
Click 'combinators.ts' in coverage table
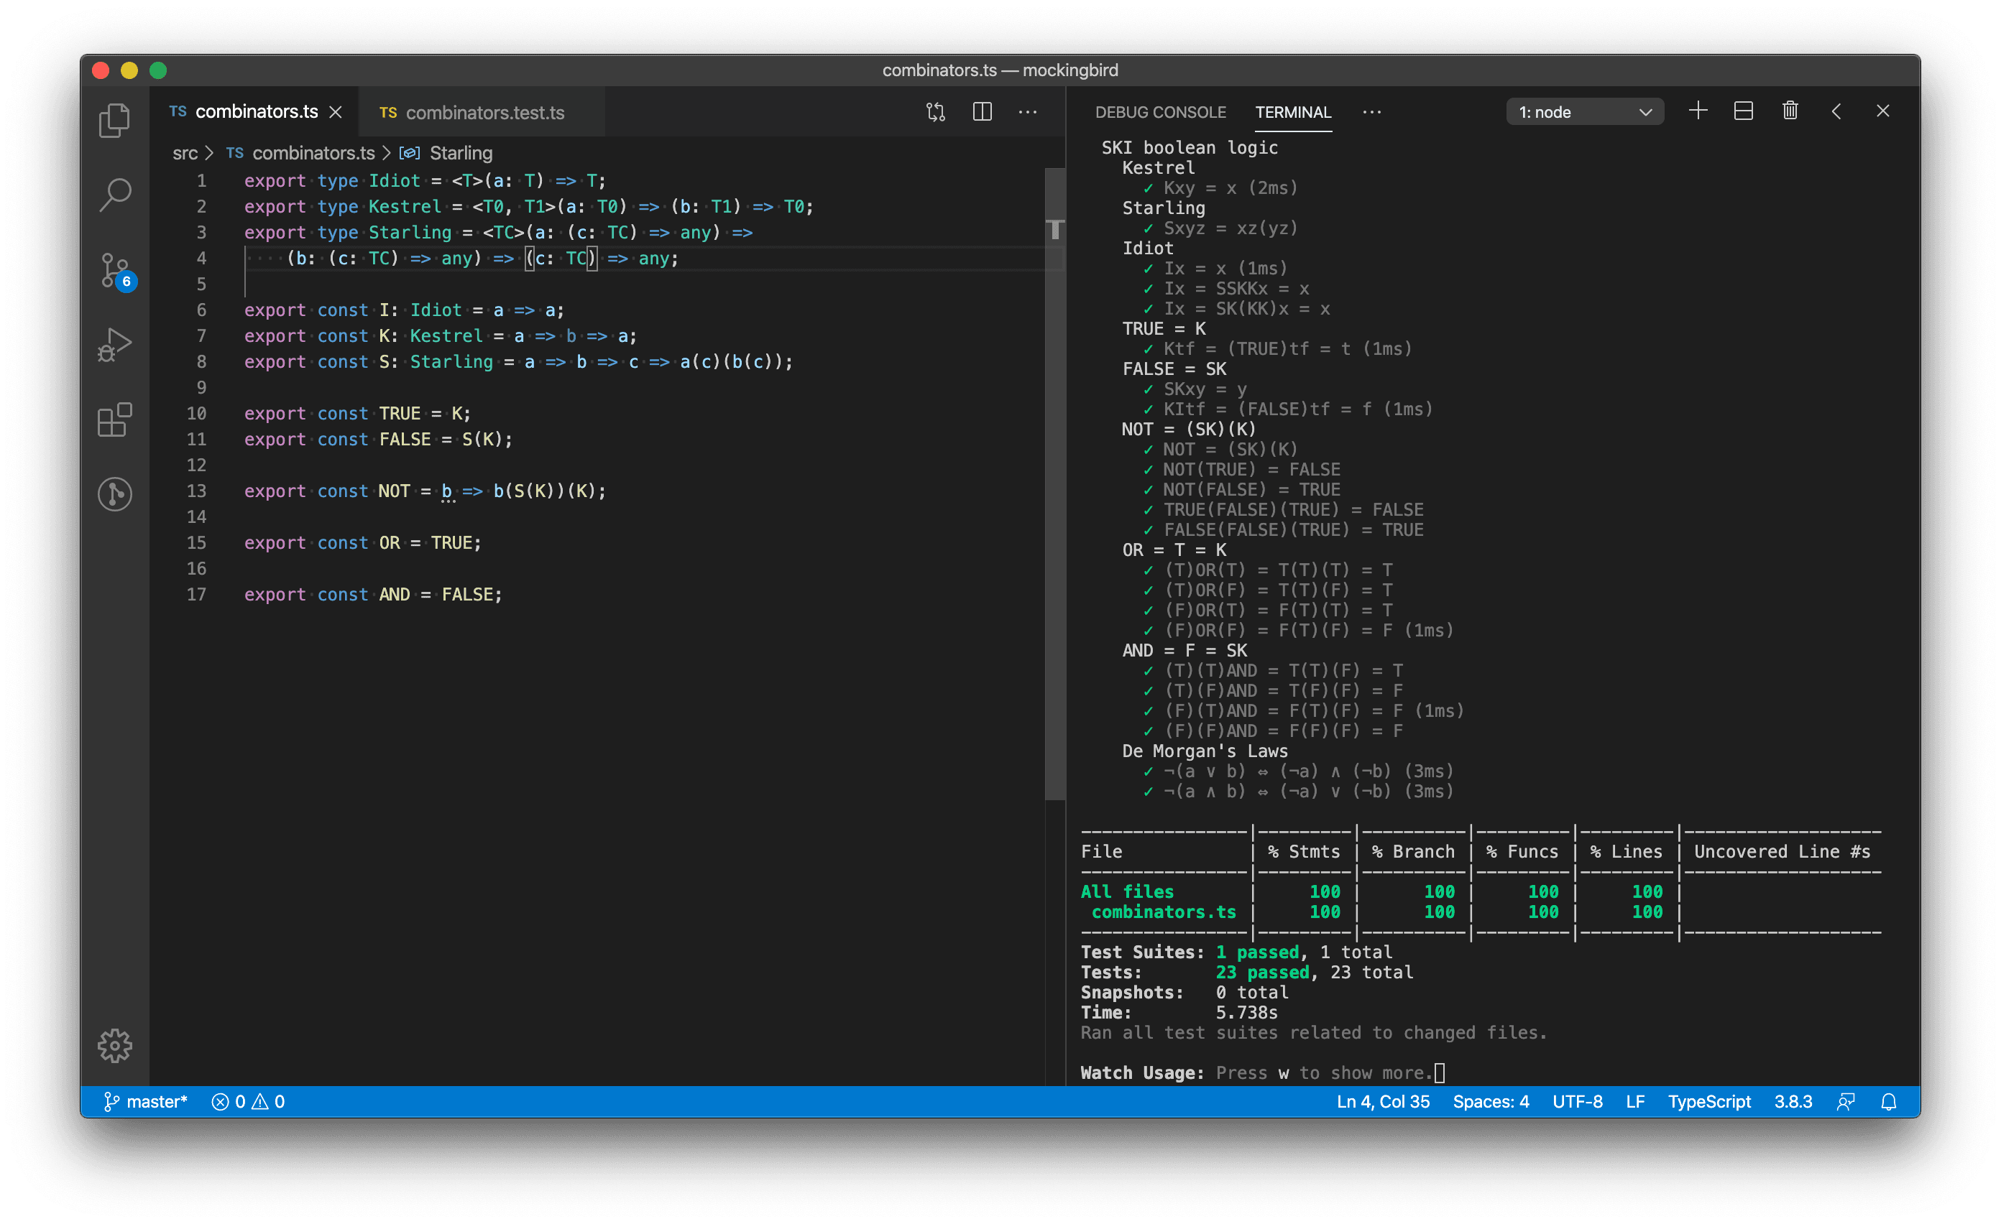[x=1163, y=912]
